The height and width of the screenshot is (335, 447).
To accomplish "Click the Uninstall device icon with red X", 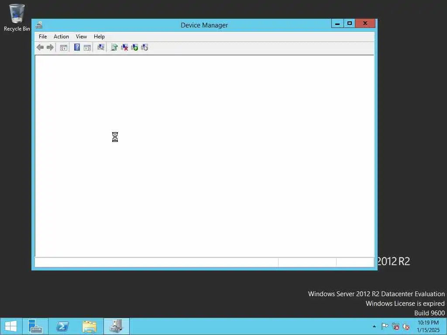I will (x=124, y=47).
